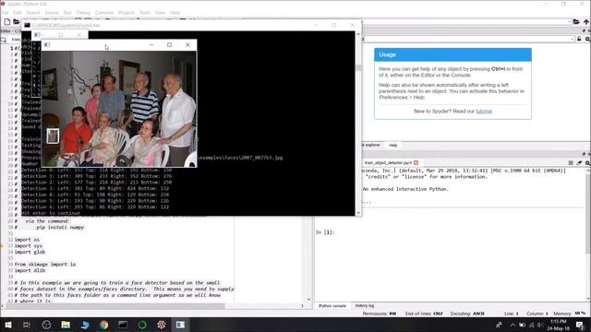
Task: Show hidden system tray icons chevron
Action: pyautogui.click(x=513, y=325)
